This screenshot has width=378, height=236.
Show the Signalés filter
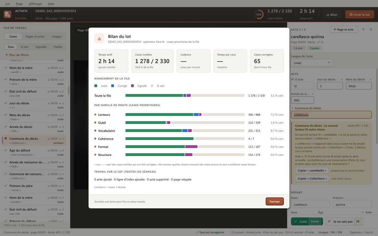[x=41, y=47]
